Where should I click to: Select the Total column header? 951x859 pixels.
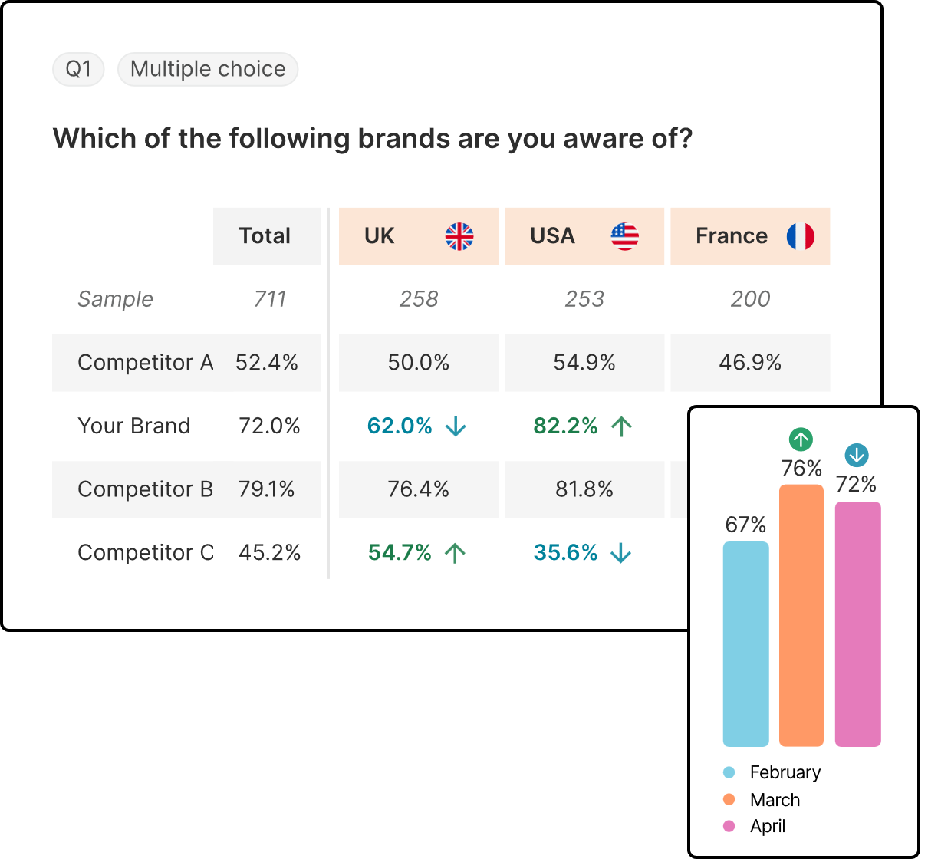click(x=265, y=236)
